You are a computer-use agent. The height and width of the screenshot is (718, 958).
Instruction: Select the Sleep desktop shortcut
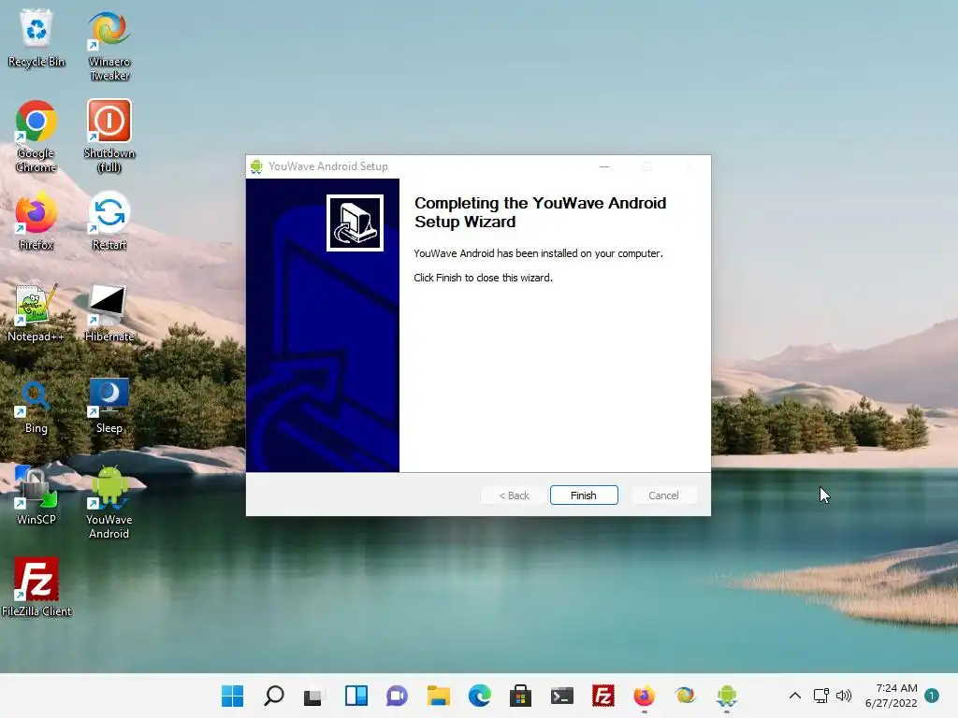pos(109,405)
